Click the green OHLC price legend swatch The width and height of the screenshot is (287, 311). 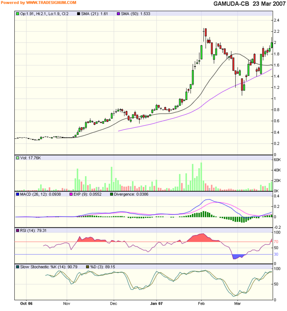pyautogui.click(x=17, y=14)
